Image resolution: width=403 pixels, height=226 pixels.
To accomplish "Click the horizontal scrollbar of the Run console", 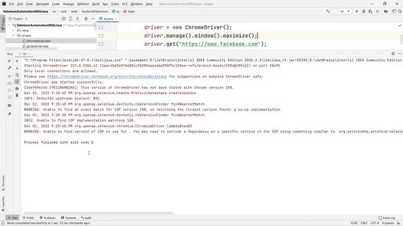I will coord(98,213).
